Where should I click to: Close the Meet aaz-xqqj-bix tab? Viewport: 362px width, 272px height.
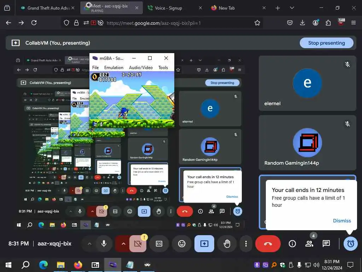pyautogui.click(x=137, y=8)
